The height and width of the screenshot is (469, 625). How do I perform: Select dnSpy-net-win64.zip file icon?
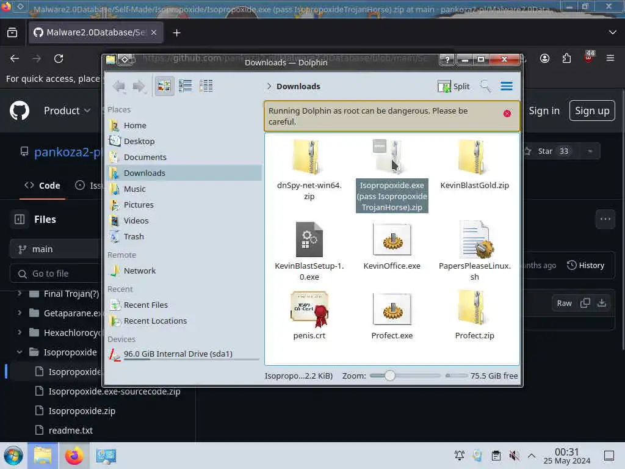pos(308,157)
